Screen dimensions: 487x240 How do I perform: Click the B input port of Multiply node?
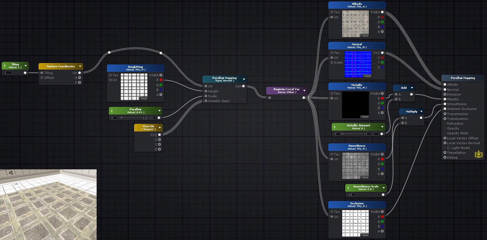click(403, 123)
